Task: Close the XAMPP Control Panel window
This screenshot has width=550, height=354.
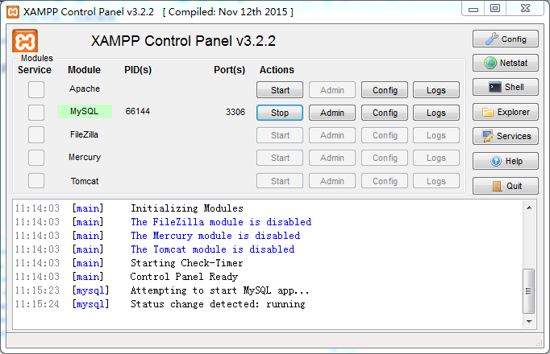Action: tap(525, 8)
